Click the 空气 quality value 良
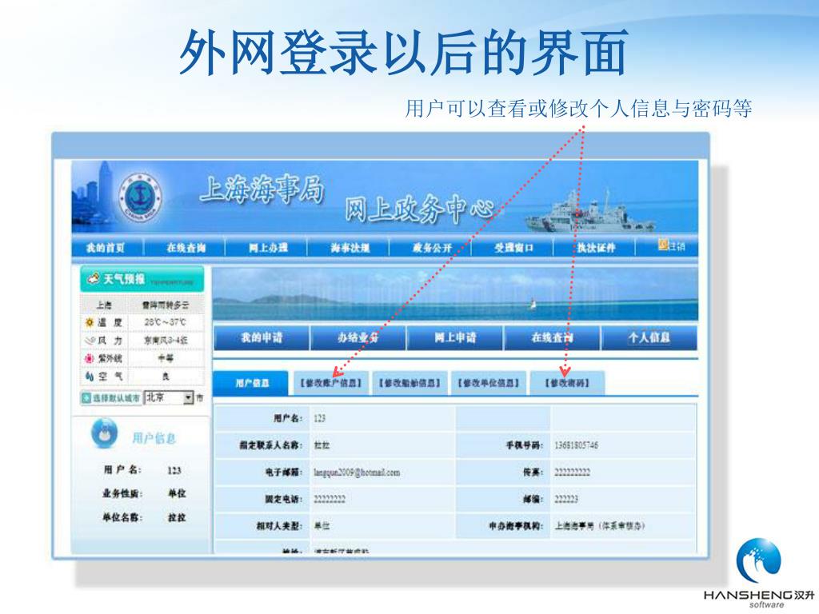This screenshot has height=614, width=819. pyautogui.click(x=166, y=376)
